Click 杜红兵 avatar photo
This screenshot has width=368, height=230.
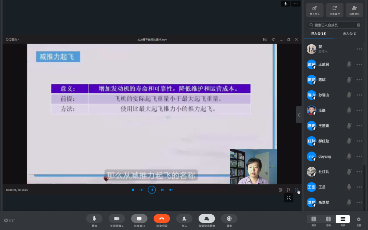pos(311,171)
